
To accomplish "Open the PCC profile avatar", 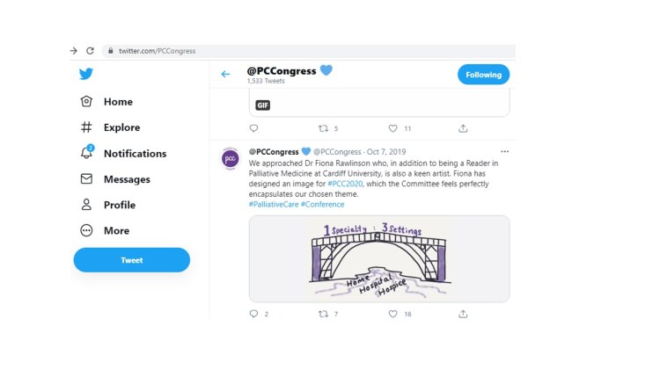I will point(230,159).
